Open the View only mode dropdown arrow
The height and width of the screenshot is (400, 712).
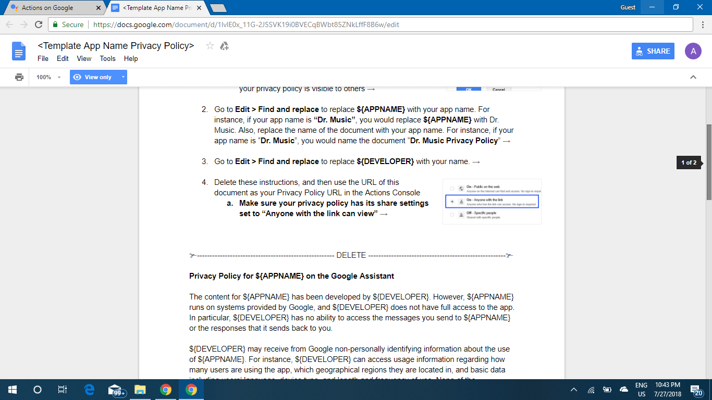coord(123,77)
